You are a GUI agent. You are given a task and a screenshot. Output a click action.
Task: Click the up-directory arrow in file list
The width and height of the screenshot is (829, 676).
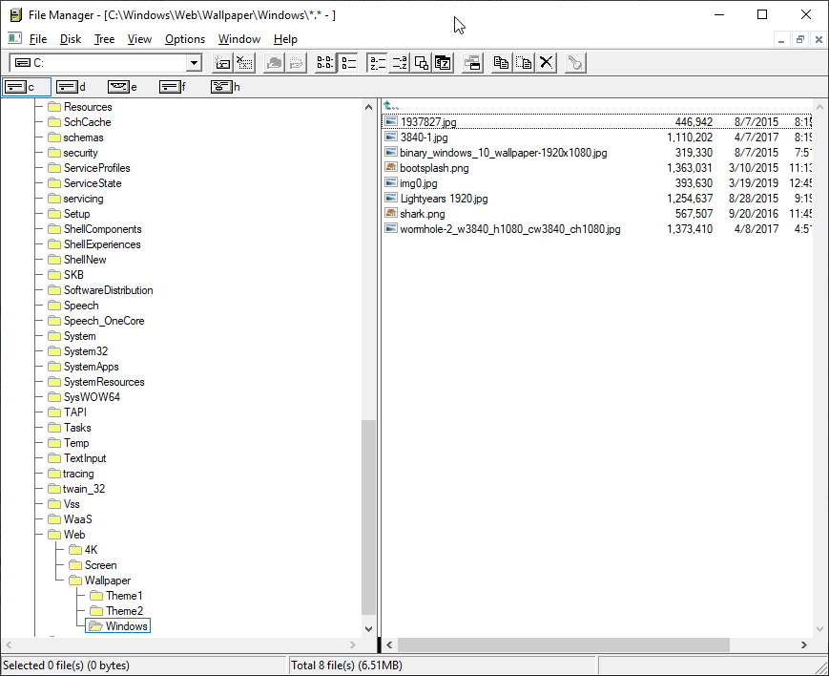coord(391,106)
